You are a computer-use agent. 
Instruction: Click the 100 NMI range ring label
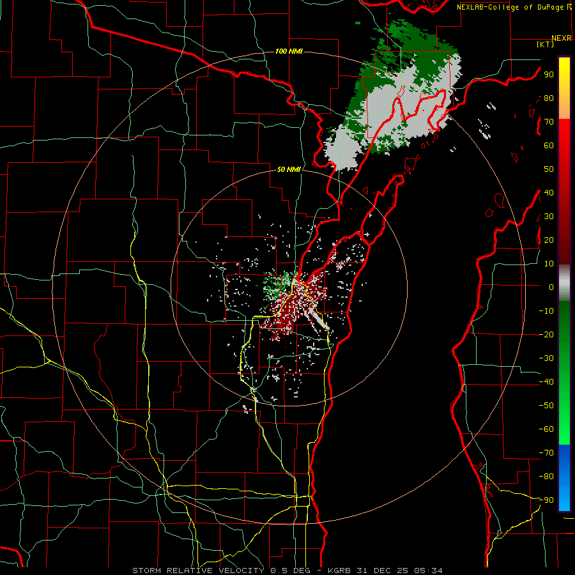[289, 51]
